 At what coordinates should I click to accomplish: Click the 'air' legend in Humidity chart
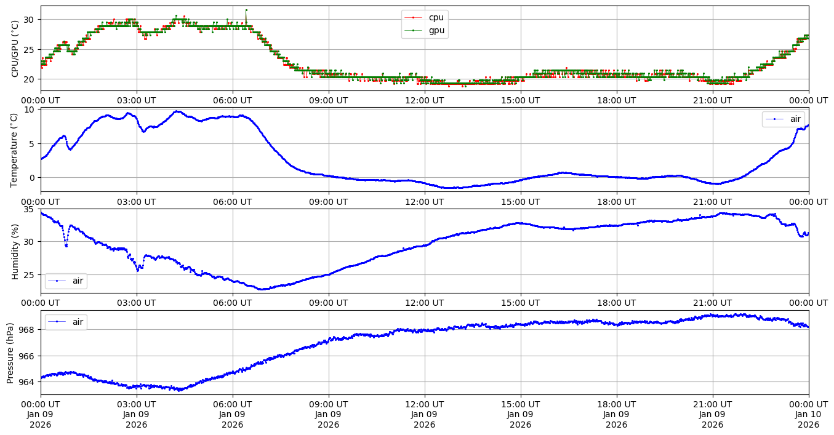coord(66,281)
